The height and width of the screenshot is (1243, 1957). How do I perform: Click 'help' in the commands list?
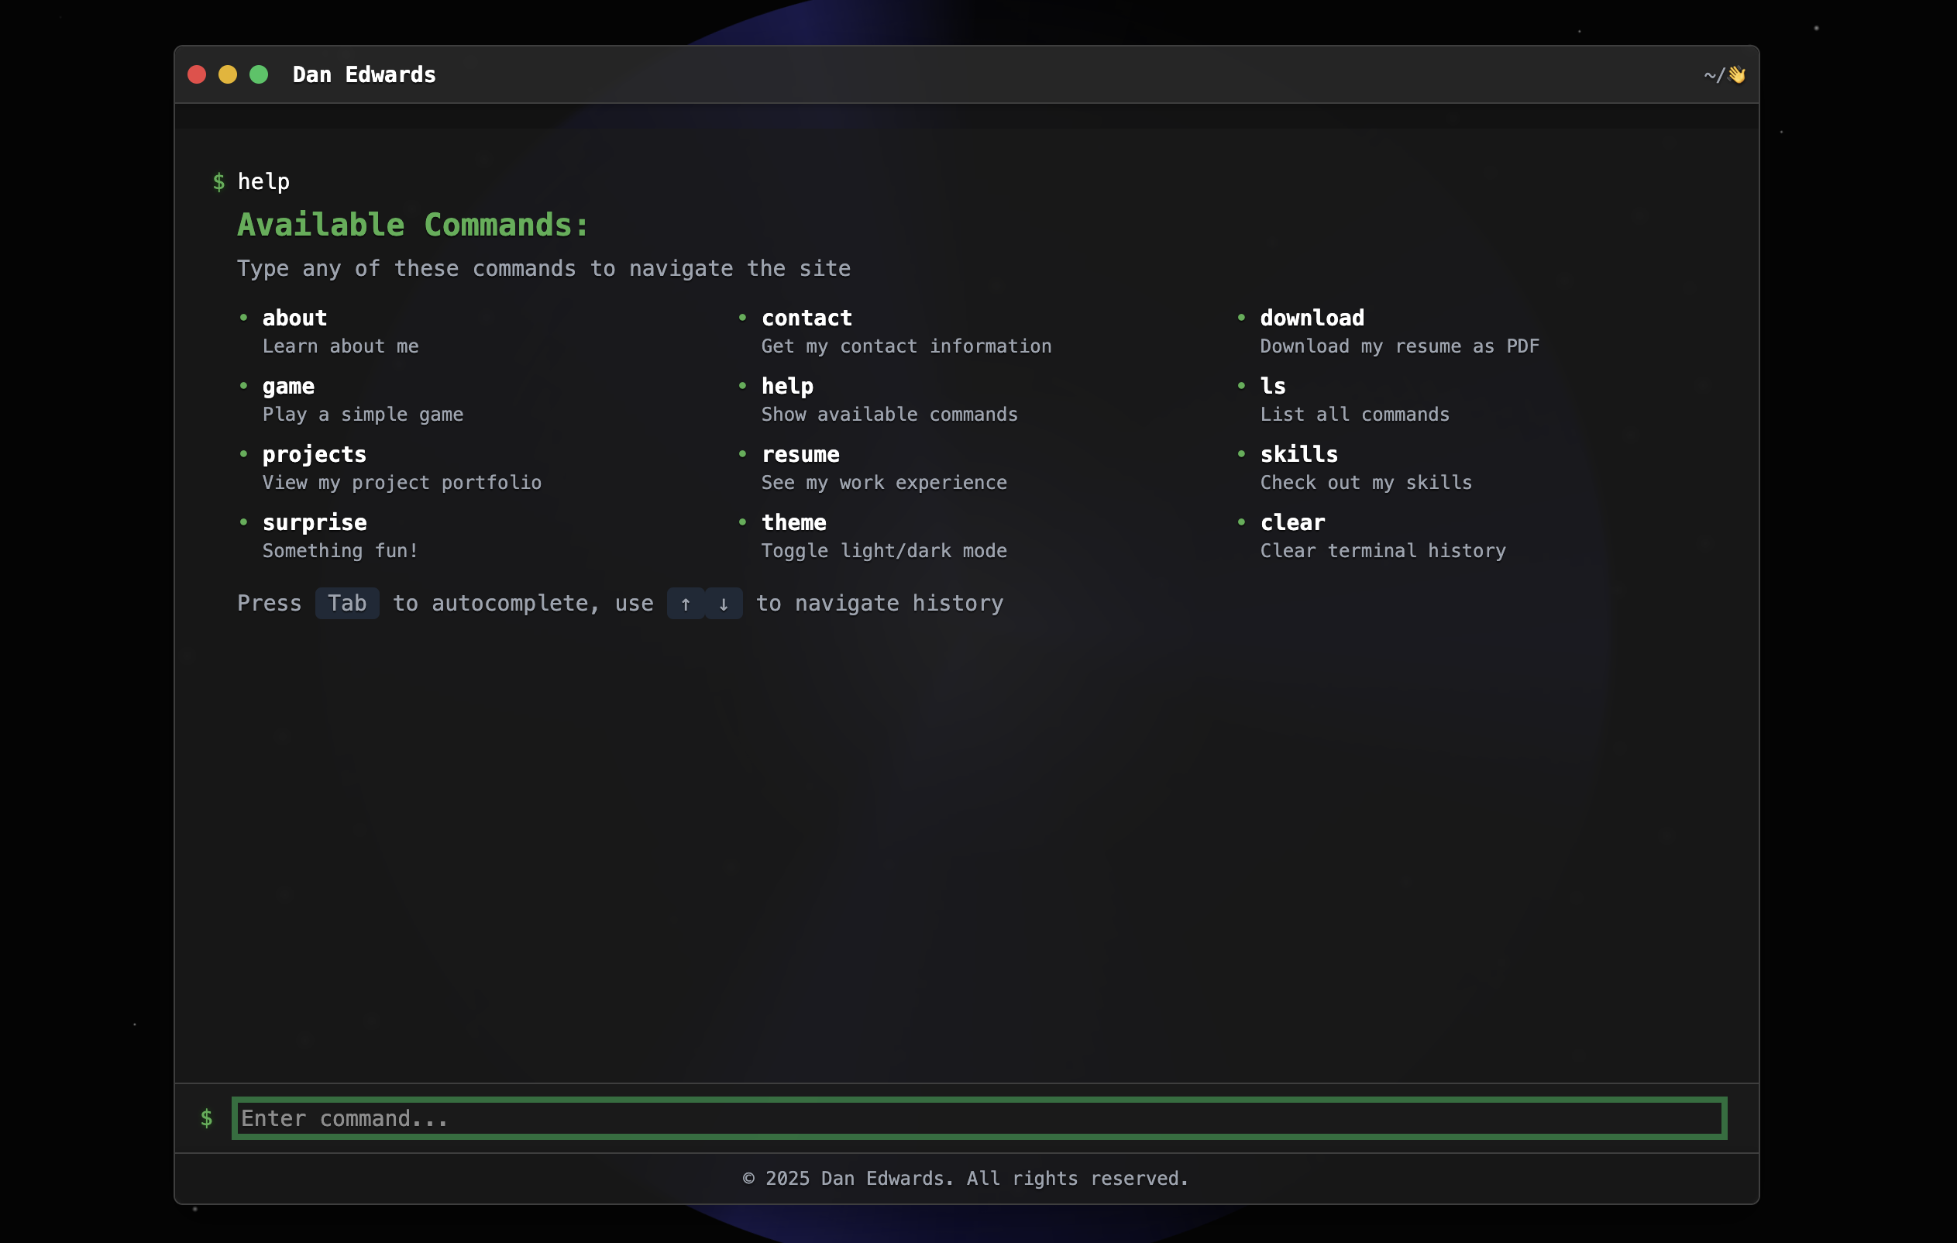(786, 387)
